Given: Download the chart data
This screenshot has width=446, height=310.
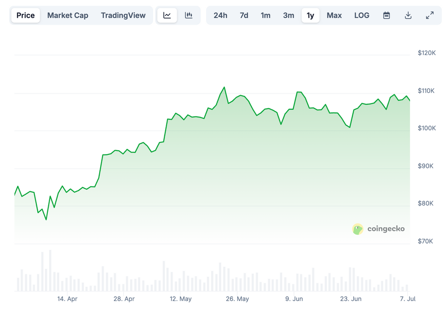Looking at the screenshot, I should [x=408, y=15].
